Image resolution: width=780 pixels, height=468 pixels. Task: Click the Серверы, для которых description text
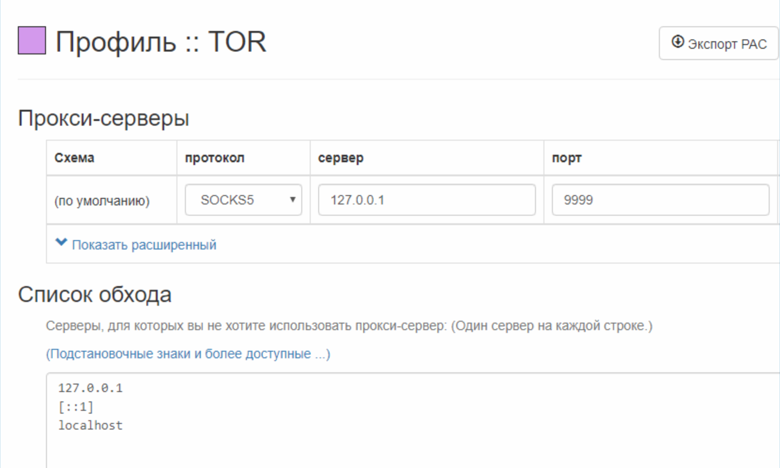pyautogui.click(x=349, y=325)
